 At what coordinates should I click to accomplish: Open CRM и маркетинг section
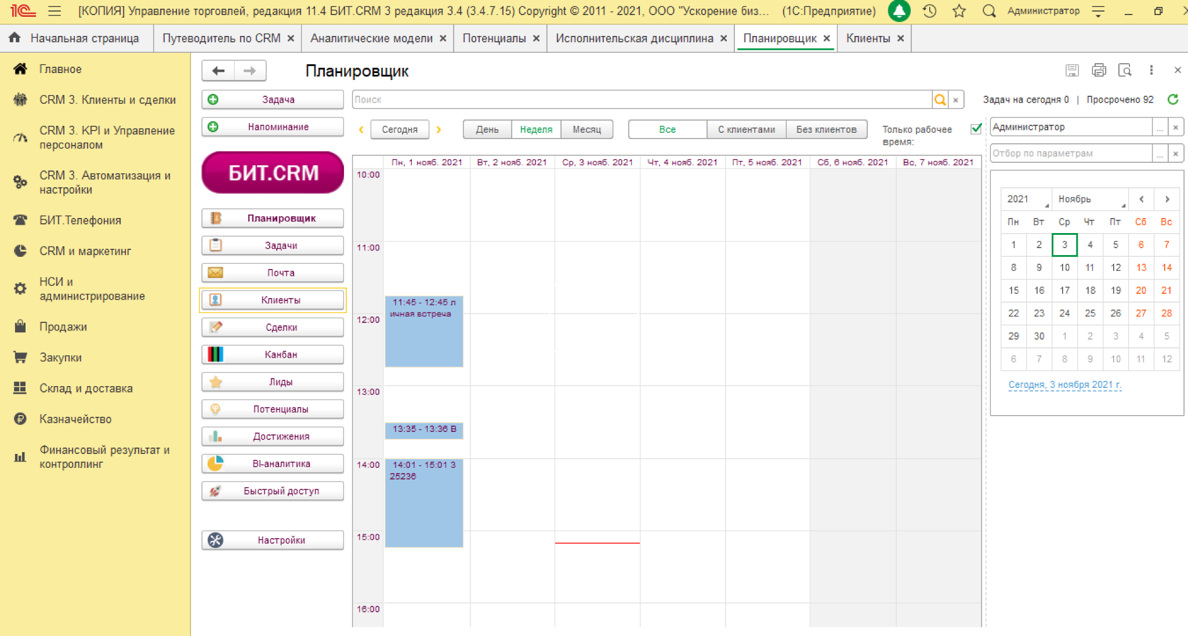coord(85,251)
